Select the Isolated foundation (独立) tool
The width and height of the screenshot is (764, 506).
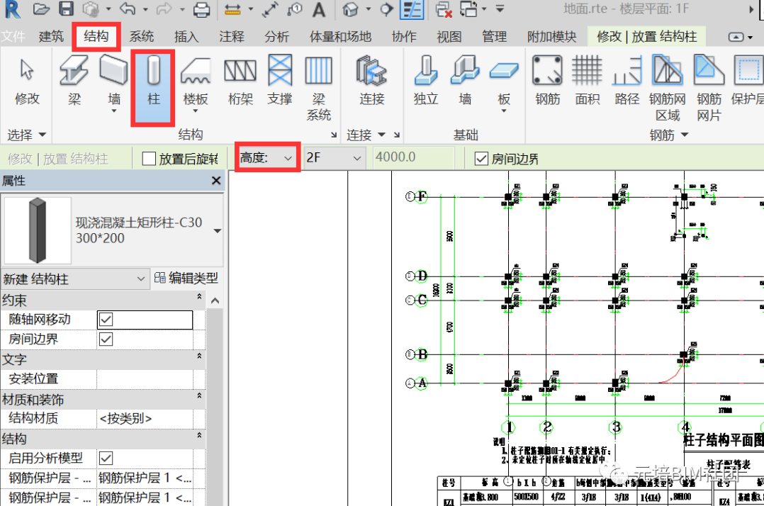click(426, 81)
